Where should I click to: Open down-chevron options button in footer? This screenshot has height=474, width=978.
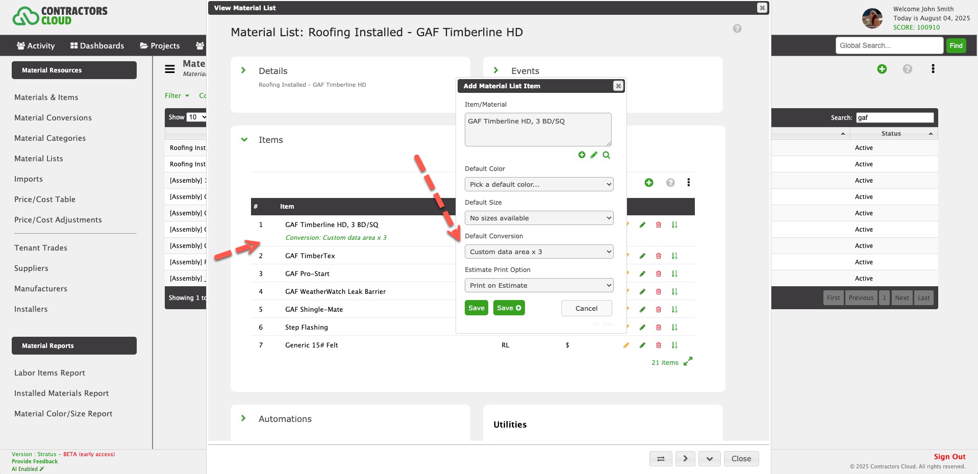point(710,459)
